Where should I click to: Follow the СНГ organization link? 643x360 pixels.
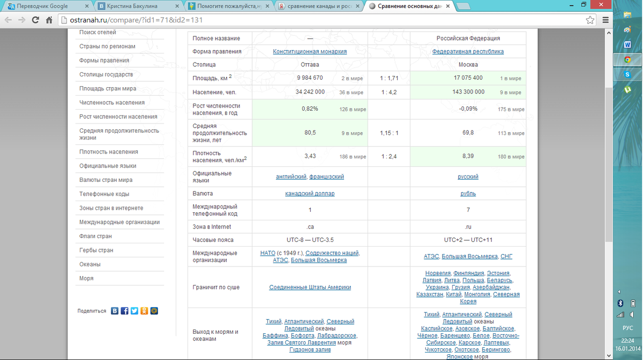click(506, 257)
